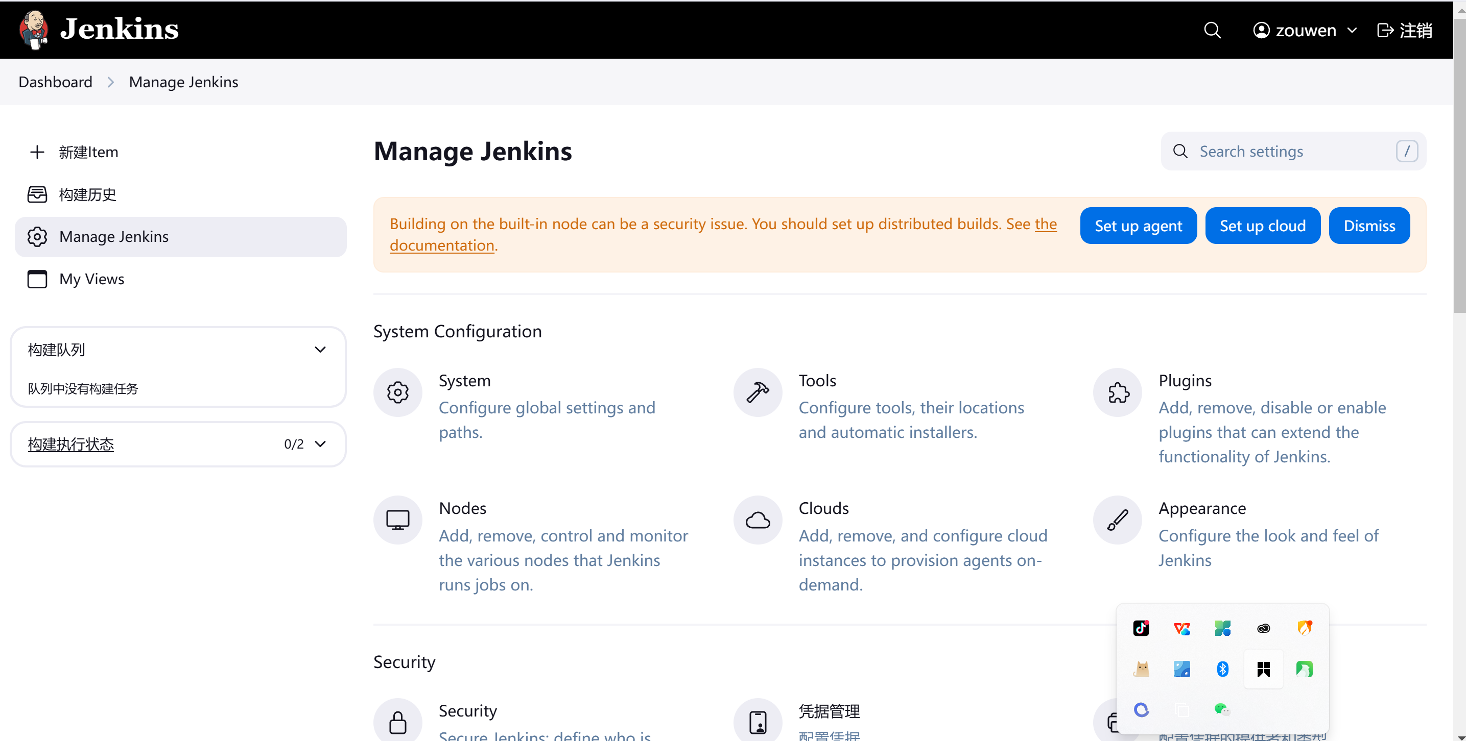Click the Manage Jenkins gear sidebar icon
This screenshot has width=1466, height=741.
[37, 237]
